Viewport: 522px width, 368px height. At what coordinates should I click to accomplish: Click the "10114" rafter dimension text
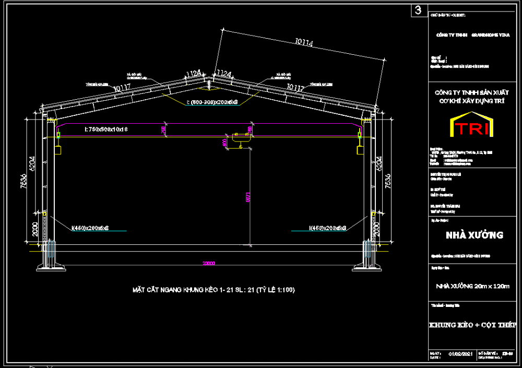click(304, 42)
